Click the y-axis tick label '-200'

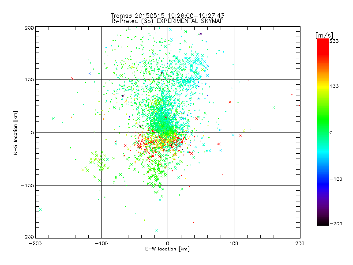coord(27,237)
